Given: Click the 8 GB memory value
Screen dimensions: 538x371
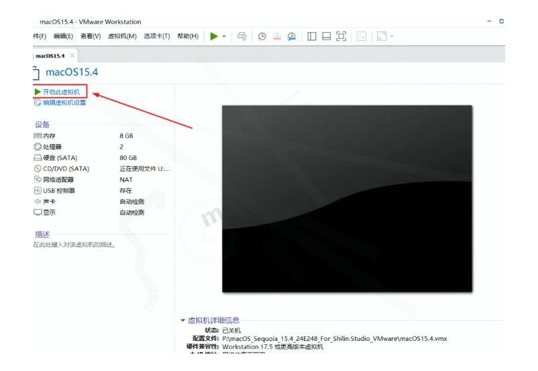Looking at the screenshot, I should pos(126,136).
